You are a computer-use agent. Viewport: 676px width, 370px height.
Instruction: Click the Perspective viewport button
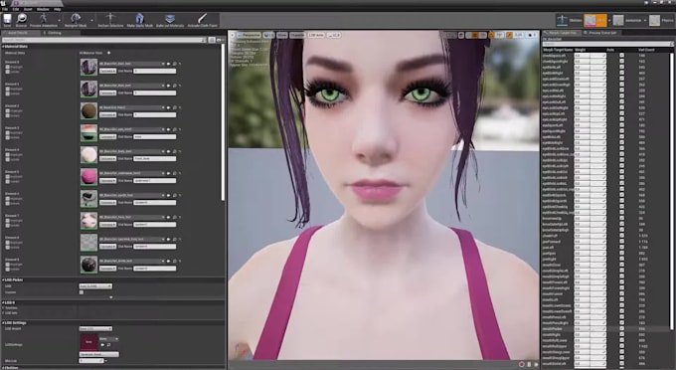pyautogui.click(x=249, y=35)
